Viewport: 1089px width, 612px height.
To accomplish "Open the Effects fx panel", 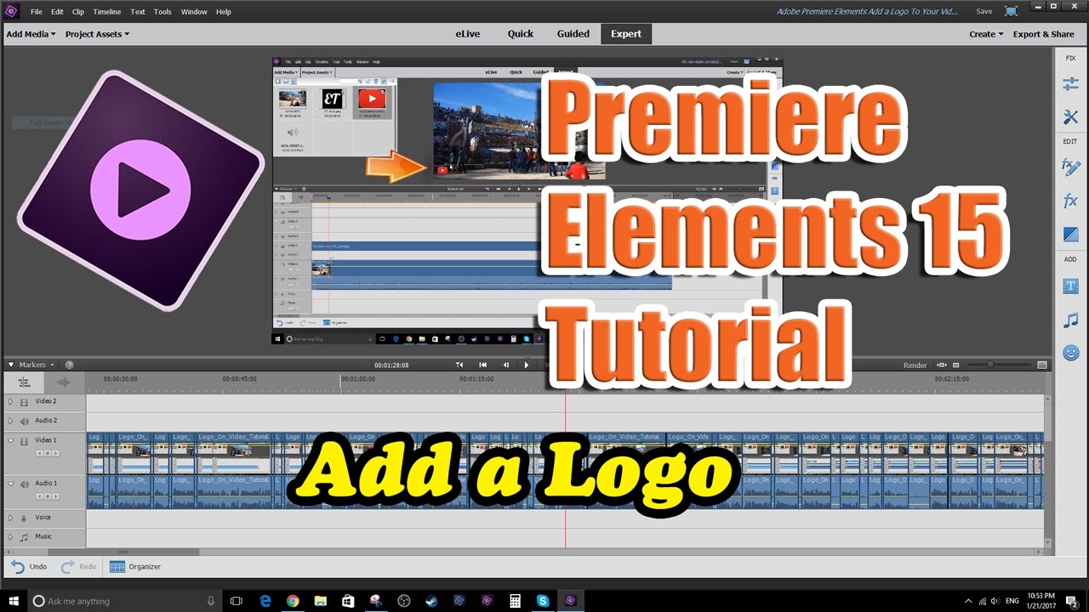I will 1070,201.
